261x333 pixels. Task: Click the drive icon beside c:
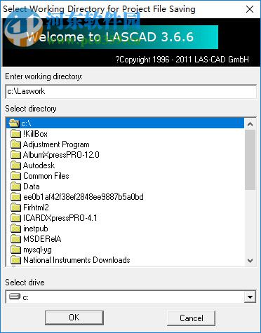tap(15, 297)
